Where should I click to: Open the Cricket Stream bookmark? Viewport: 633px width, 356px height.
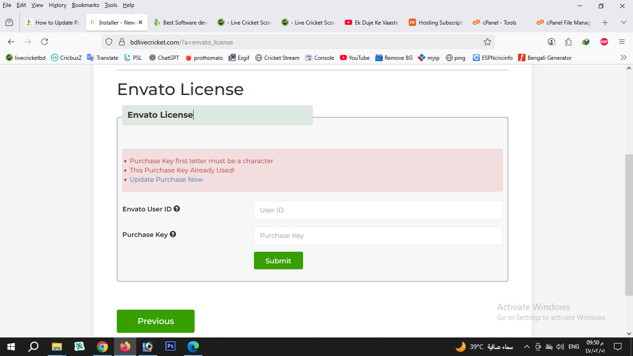point(277,57)
